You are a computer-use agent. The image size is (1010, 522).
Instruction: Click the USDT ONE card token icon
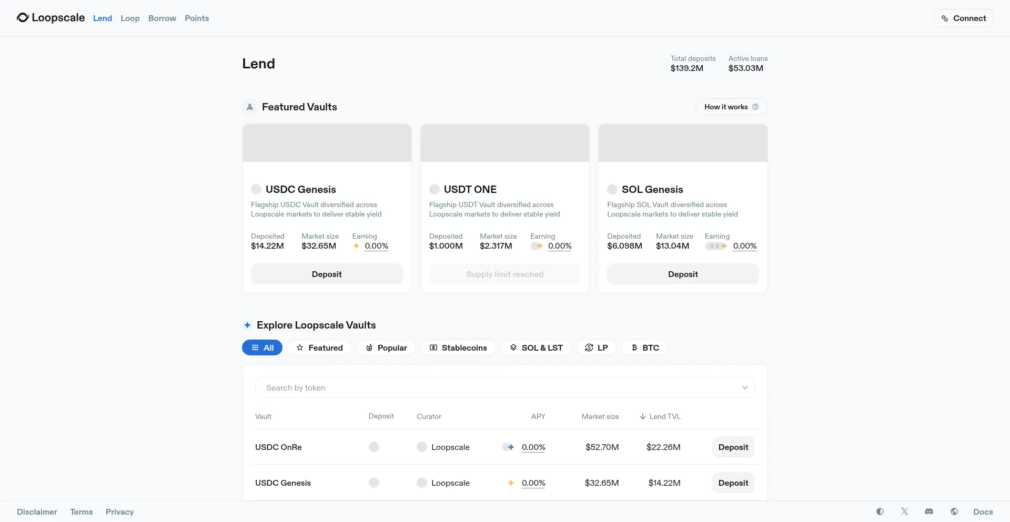point(435,189)
